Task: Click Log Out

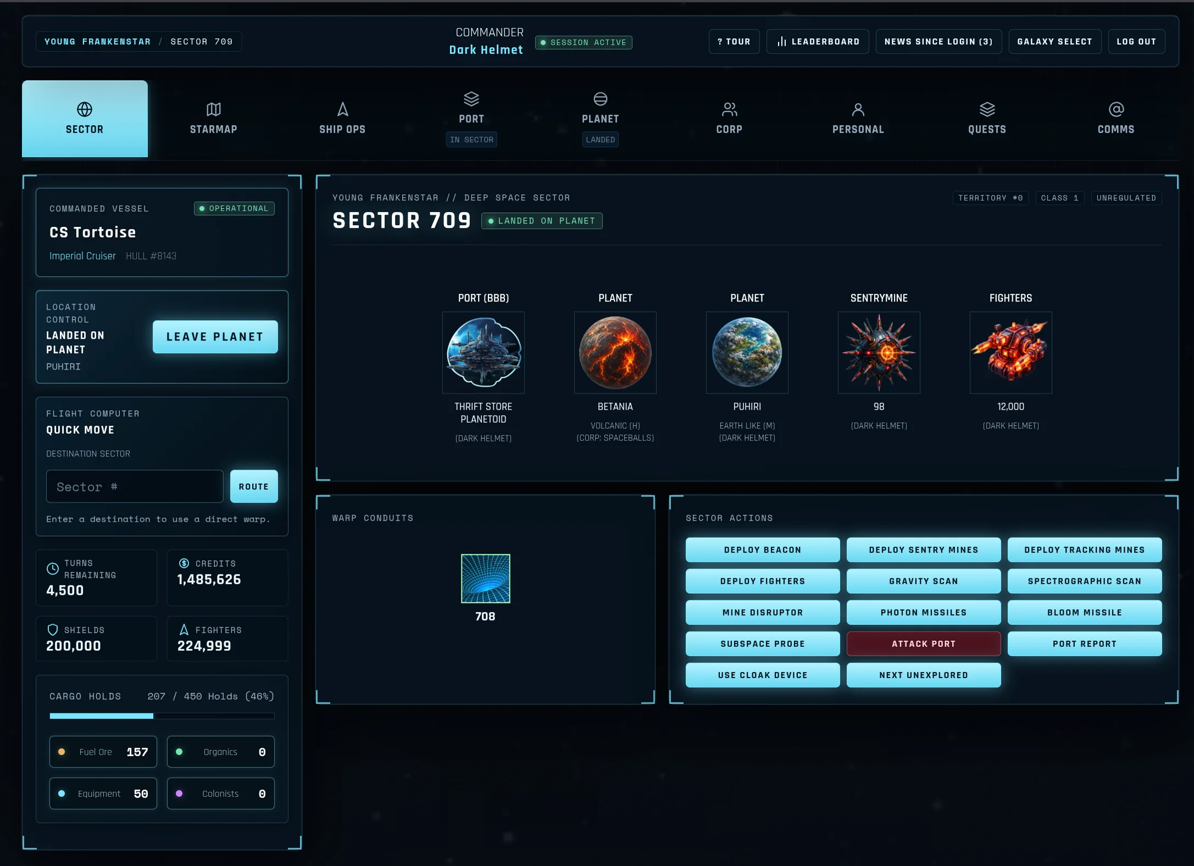Action: point(1136,42)
